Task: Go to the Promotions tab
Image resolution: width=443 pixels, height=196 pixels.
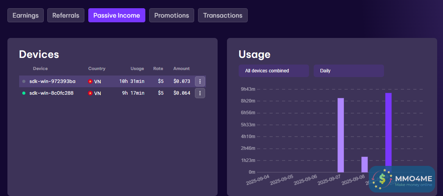Action: [x=171, y=16]
